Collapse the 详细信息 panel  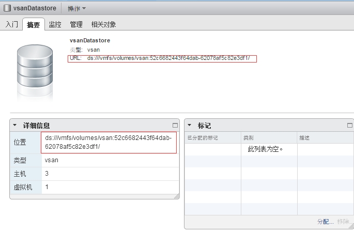coord(14,125)
